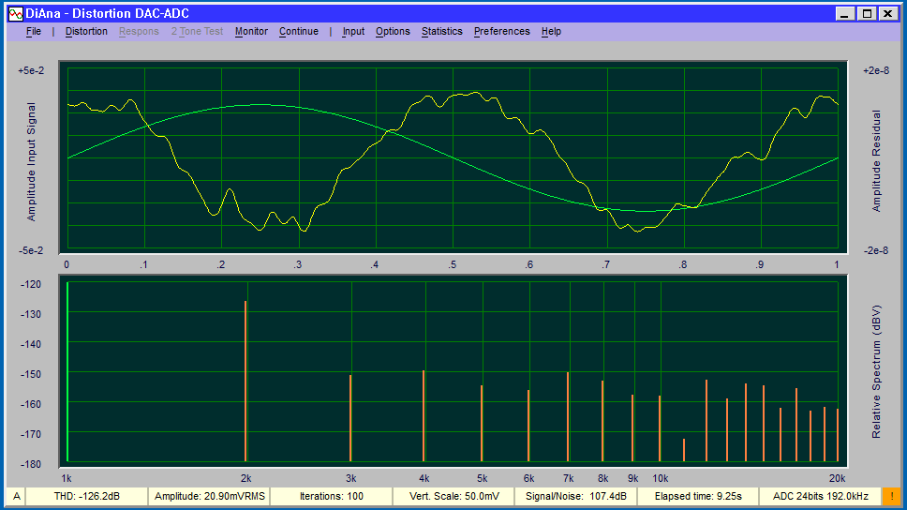Click the 20k frequency axis label

point(837,478)
